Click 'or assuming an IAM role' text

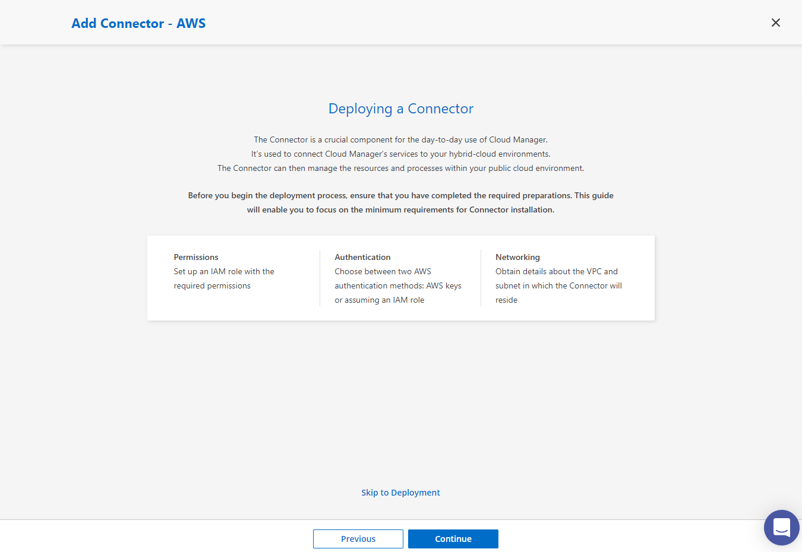point(380,300)
